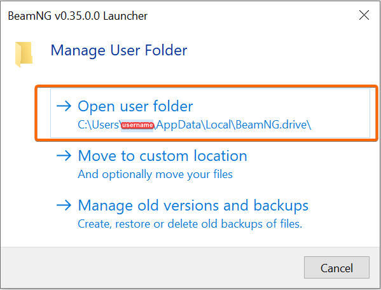Close the BeamNG Launcher dialog with X
Screen dimensions: 381x290
(x=364, y=15)
